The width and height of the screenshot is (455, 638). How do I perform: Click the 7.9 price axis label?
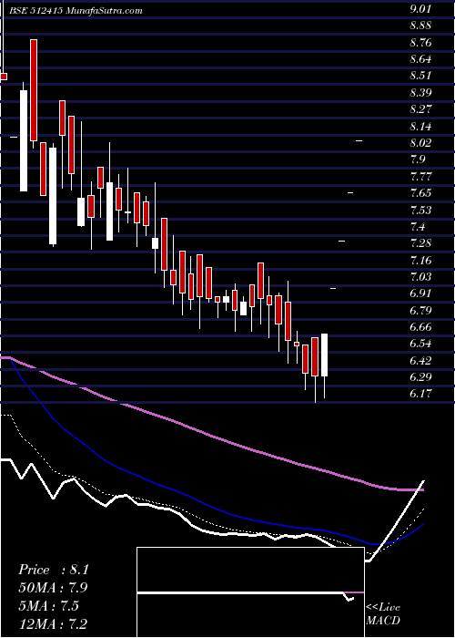coord(418,159)
